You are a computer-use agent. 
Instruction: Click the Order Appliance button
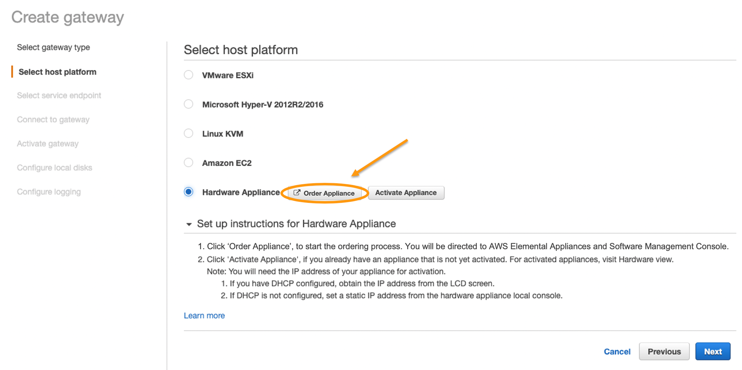pyautogui.click(x=325, y=193)
